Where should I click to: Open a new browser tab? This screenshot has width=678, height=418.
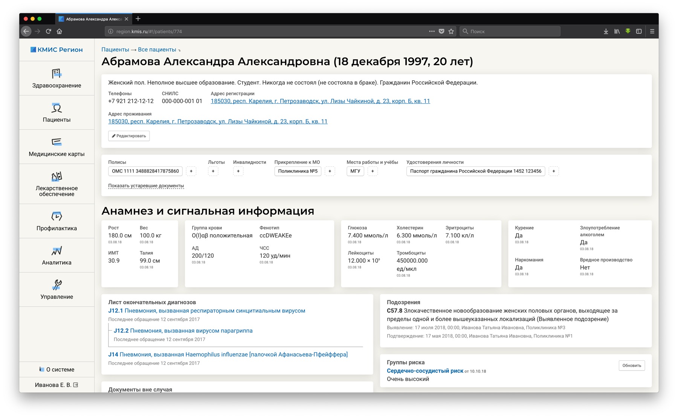[x=138, y=18]
